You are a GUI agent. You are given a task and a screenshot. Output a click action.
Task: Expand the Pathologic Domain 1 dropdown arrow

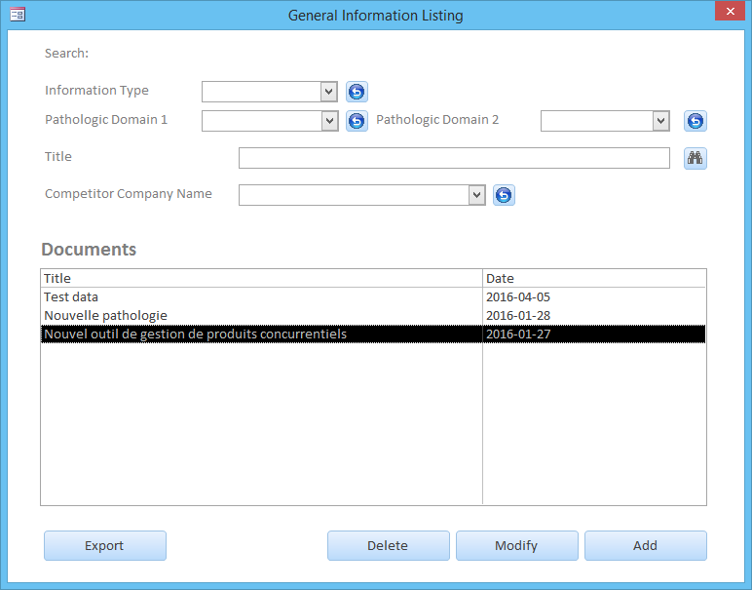pos(329,121)
